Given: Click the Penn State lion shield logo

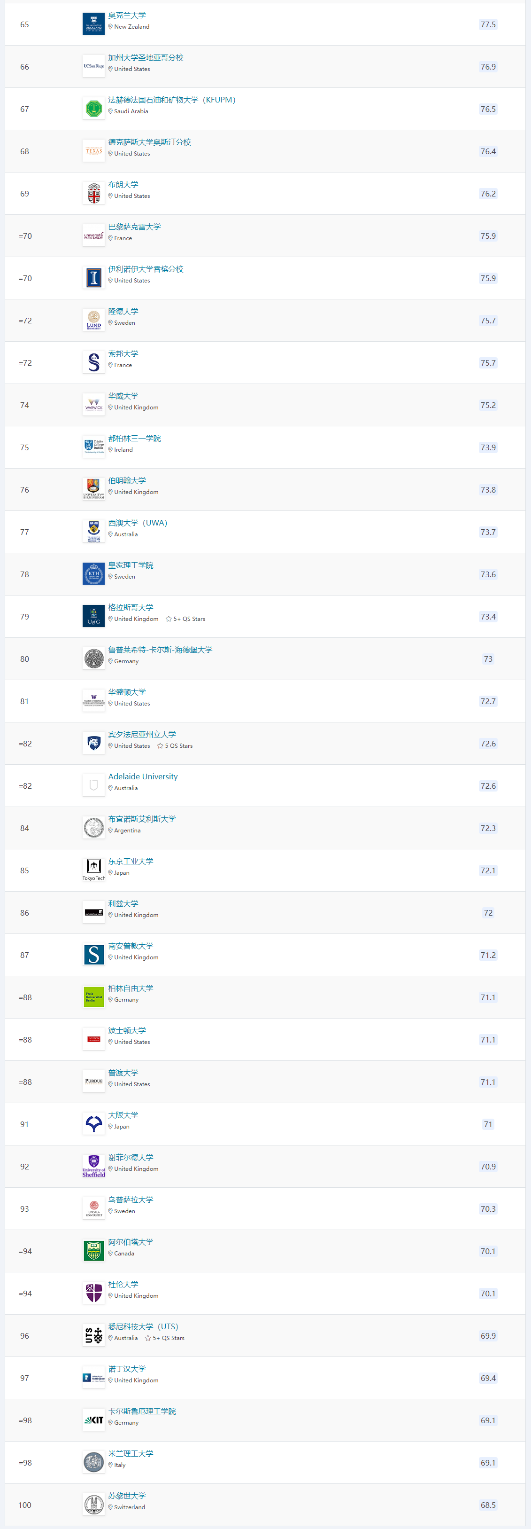Looking at the screenshot, I should click(x=93, y=743).
